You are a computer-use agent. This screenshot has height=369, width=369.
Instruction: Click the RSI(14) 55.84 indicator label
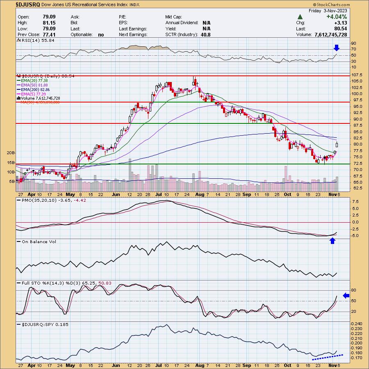point(38,41)
